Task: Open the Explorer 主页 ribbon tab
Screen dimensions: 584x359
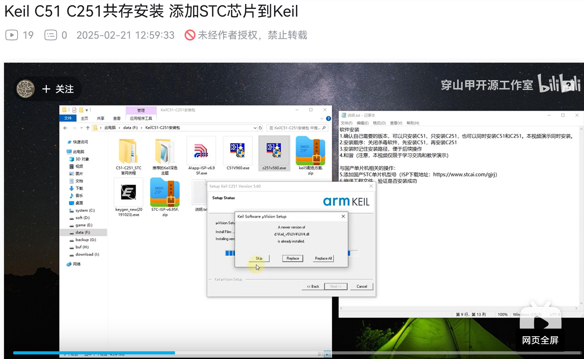Action: pyautogui.click(x=84, y=118)
